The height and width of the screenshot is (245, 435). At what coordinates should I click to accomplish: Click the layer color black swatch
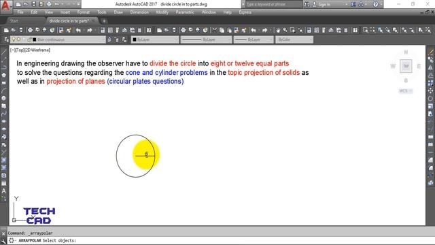[x=35, y=39]
